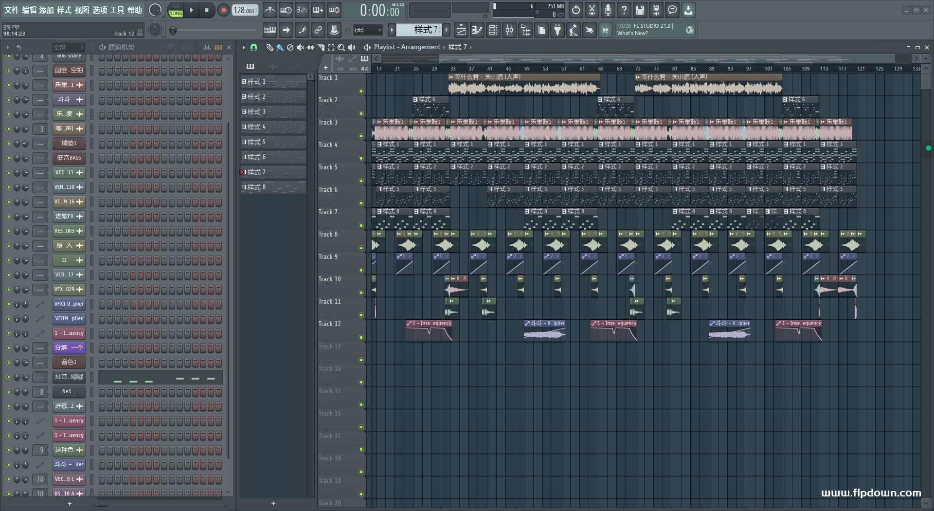Open the piano roll view icon
Screen dimensions: 934x511
point(477,30)
